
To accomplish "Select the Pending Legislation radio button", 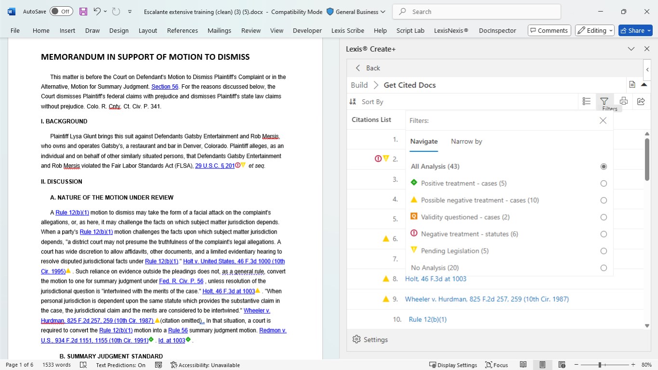I will [604, 251].
